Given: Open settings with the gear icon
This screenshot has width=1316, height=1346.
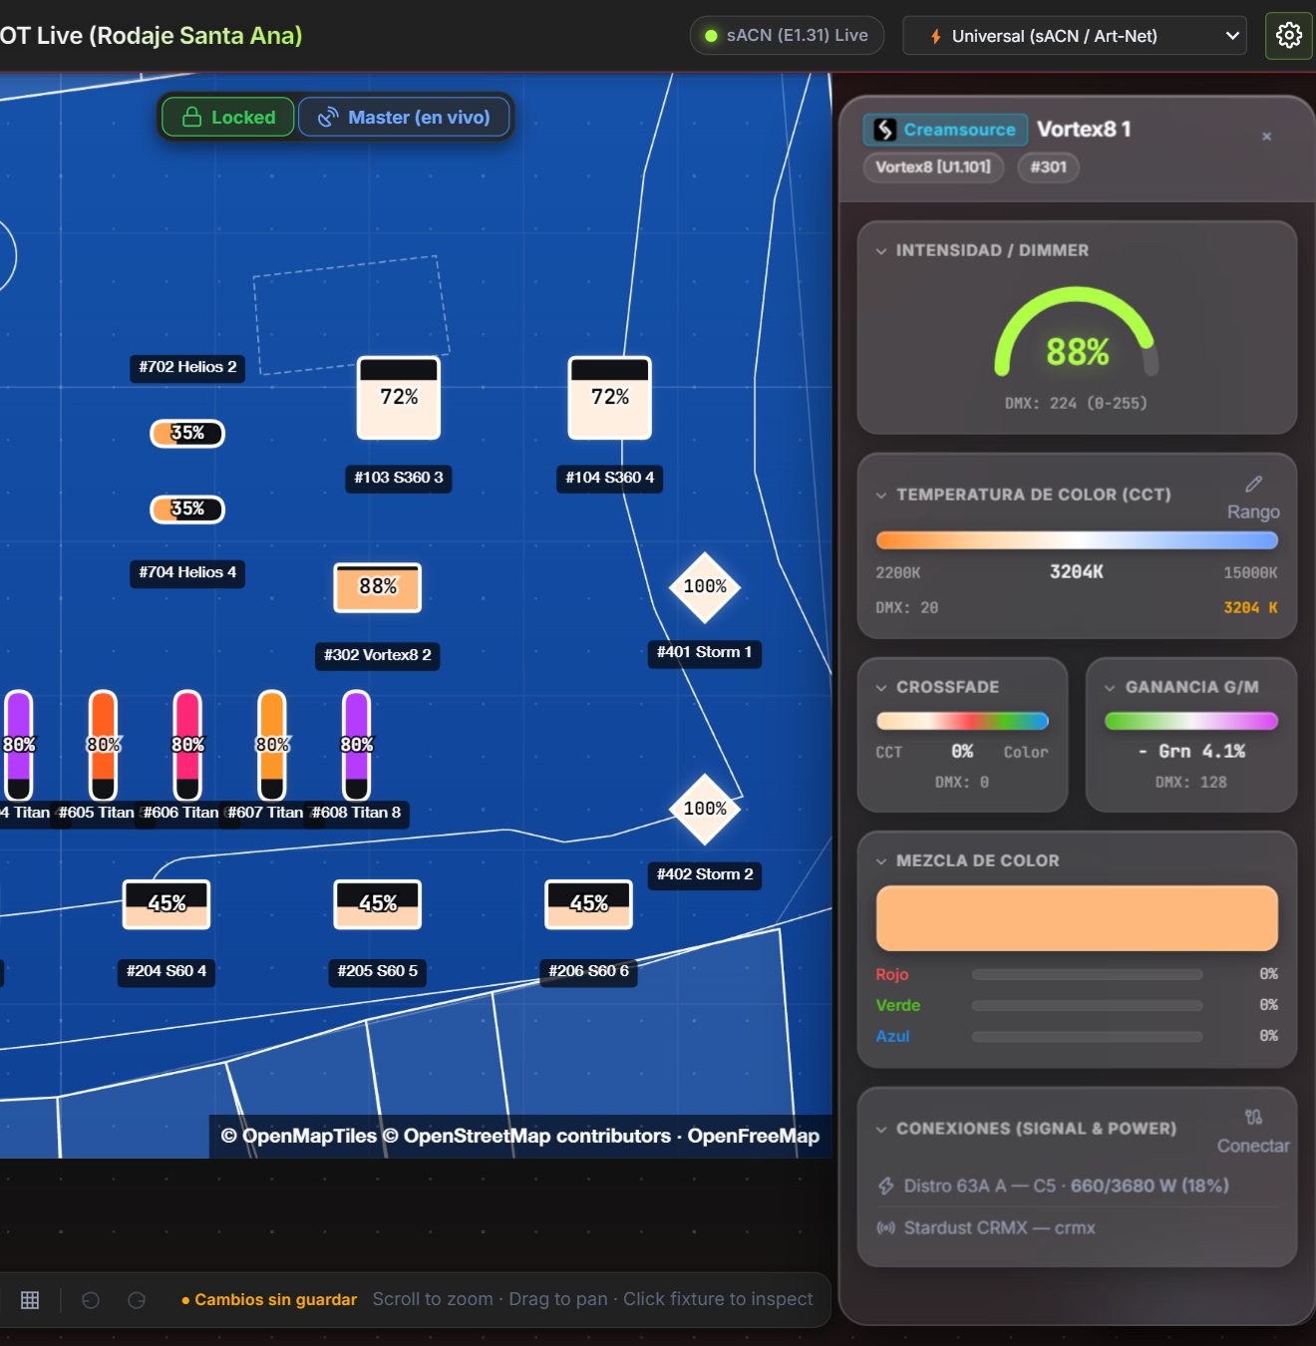Looking at the screenshot, I should (x=1288, y=36).
